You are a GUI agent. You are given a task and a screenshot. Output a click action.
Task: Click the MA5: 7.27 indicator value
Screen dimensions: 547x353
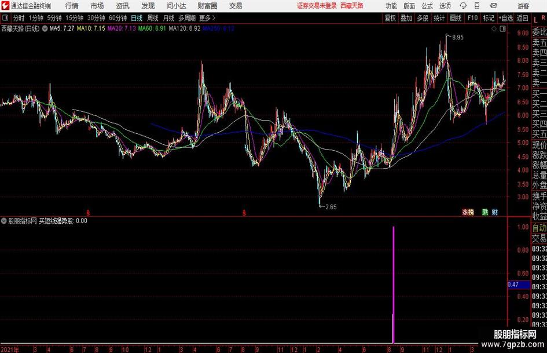62,28
